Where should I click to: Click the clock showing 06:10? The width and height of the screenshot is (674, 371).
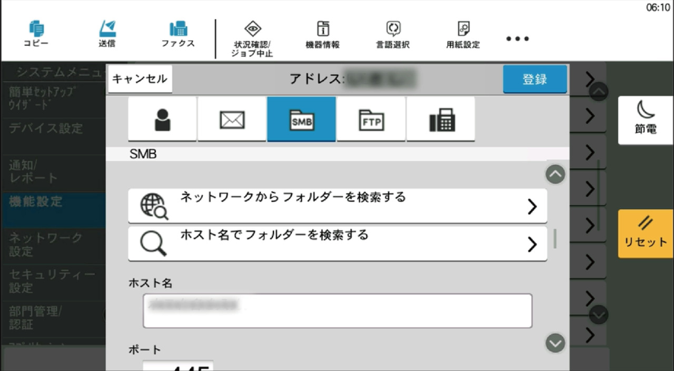tap(658, 7)
